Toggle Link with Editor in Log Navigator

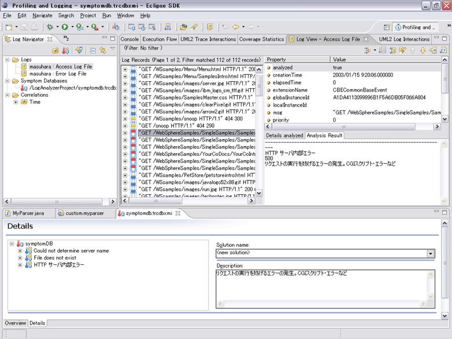[x=103, y=50]
